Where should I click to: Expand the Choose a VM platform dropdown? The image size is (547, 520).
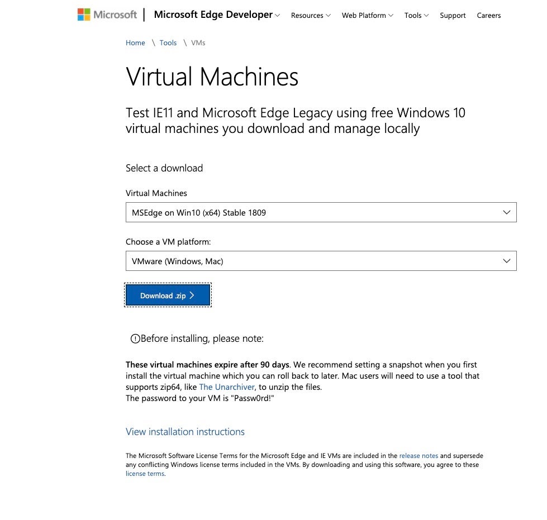[x=321, y=261]
